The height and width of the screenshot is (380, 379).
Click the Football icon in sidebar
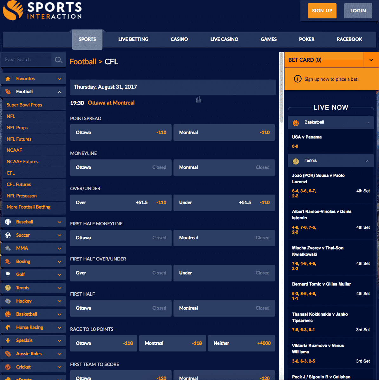coord(8,92)
